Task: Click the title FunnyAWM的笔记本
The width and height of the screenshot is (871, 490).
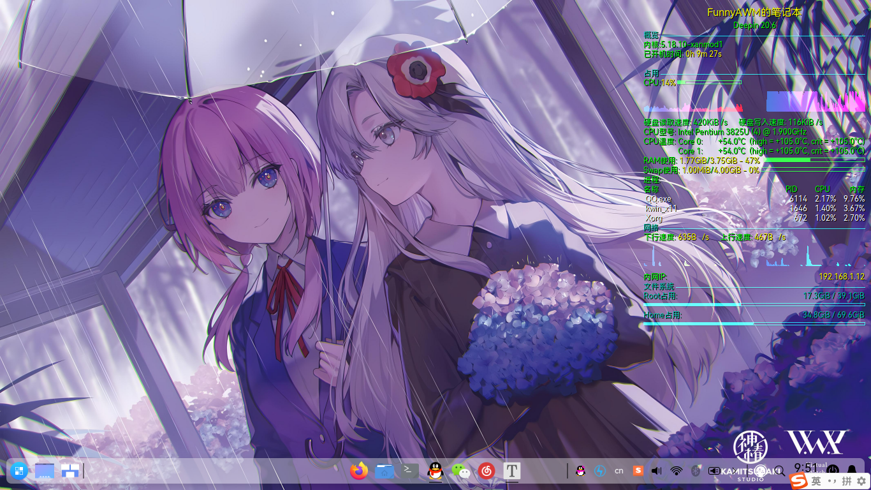Action: 754,13
